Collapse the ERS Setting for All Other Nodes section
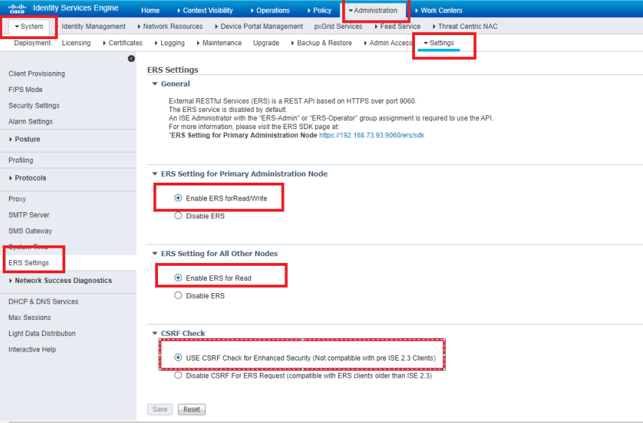This screenshot has height=423, width=643. click(155, 253)
